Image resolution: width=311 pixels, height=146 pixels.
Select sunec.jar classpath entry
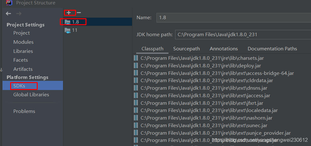coord(204,126)
